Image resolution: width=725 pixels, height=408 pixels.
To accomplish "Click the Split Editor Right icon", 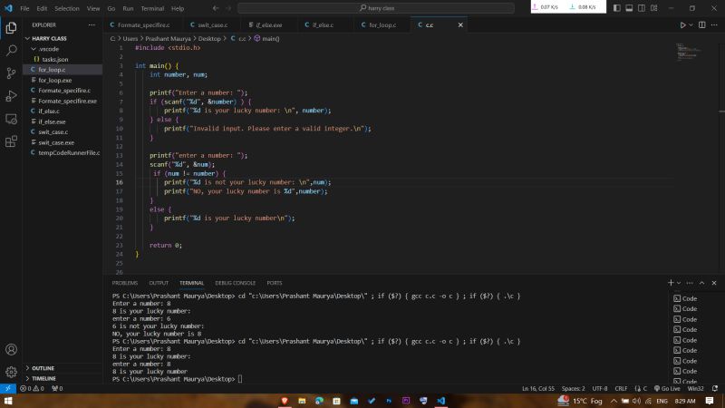I will pos(703,25).
